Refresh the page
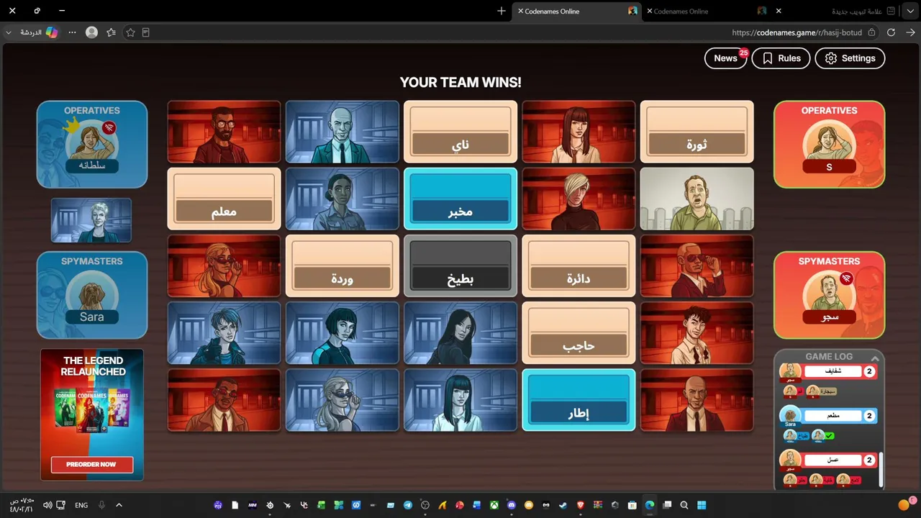Screen dimensions: 921x518 point(891,32)
